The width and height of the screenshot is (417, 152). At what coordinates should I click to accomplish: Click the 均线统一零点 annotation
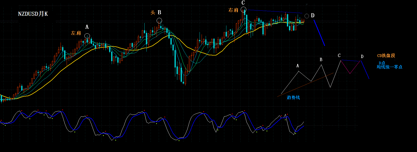(389, 67)
